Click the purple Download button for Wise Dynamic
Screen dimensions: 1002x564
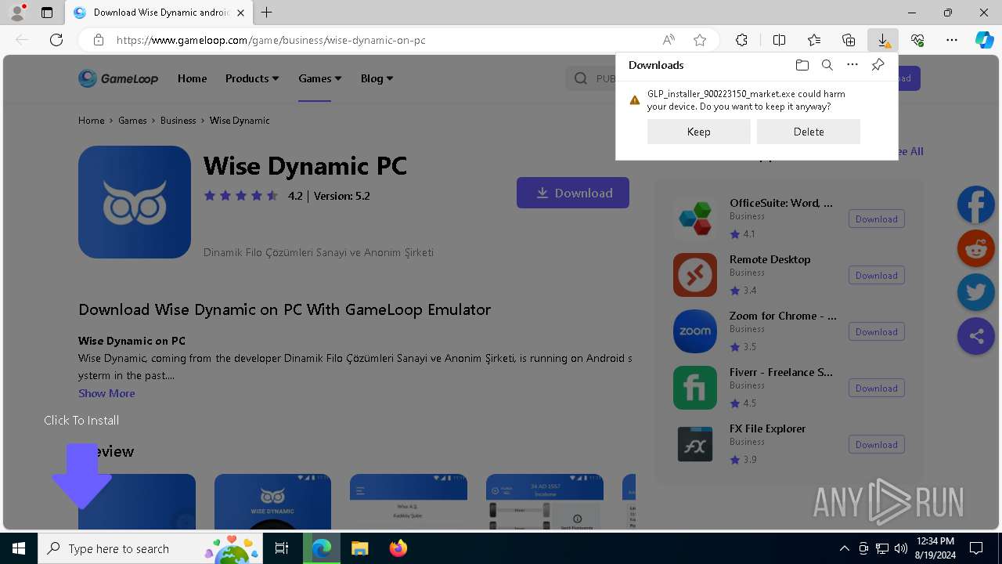point(573,193)
